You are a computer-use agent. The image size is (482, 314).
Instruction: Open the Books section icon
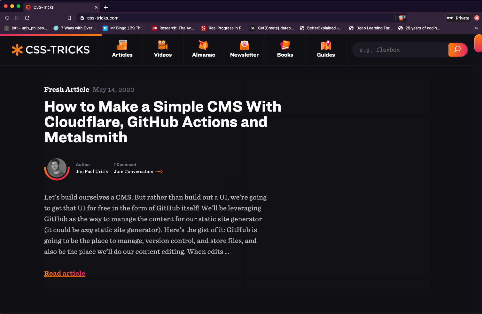[285, 45]
